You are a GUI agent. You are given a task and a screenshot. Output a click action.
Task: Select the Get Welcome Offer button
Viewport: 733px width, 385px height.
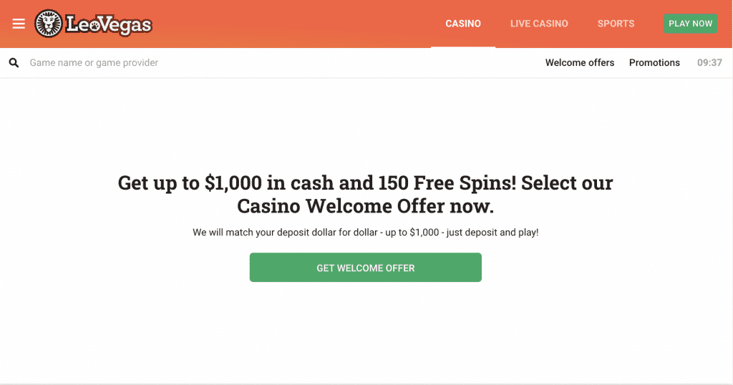366,267
